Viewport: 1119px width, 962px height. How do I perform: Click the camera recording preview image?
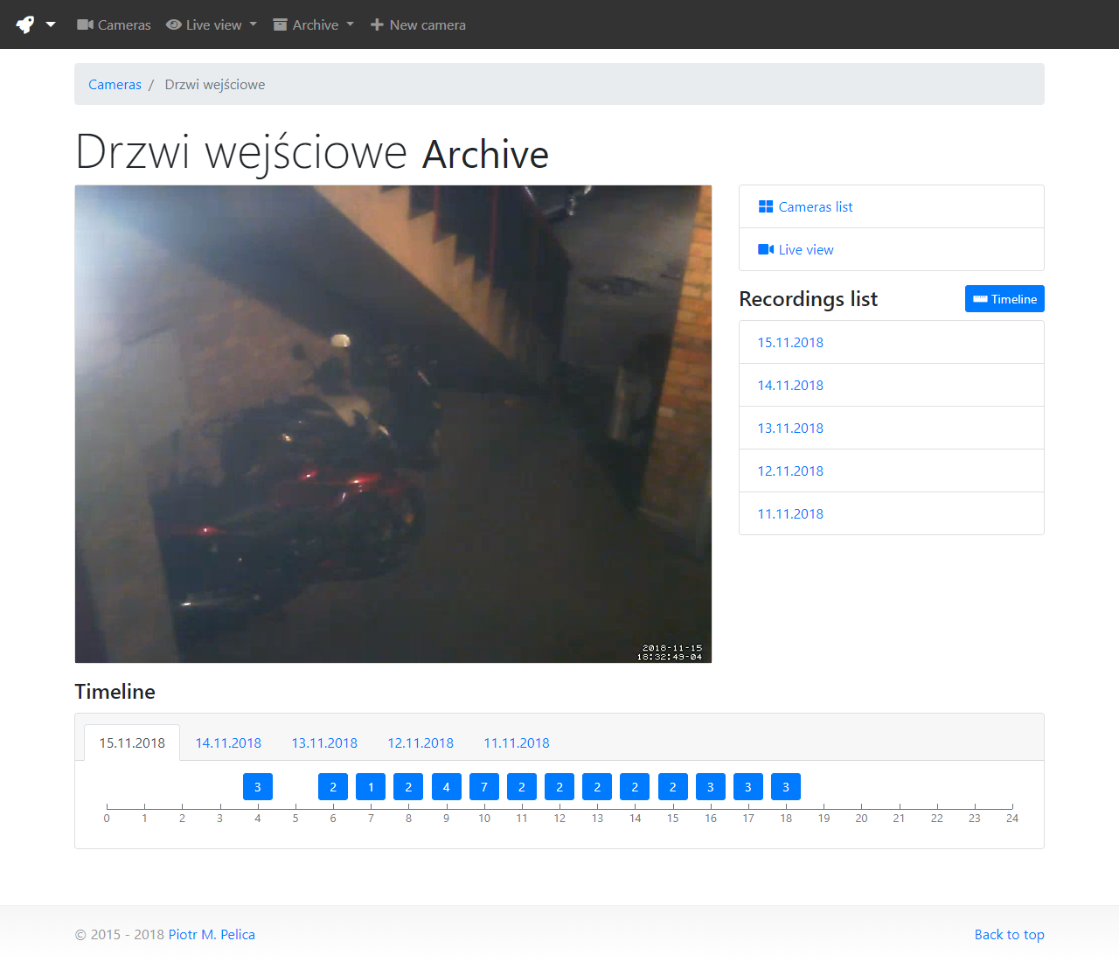coord(393,424)
